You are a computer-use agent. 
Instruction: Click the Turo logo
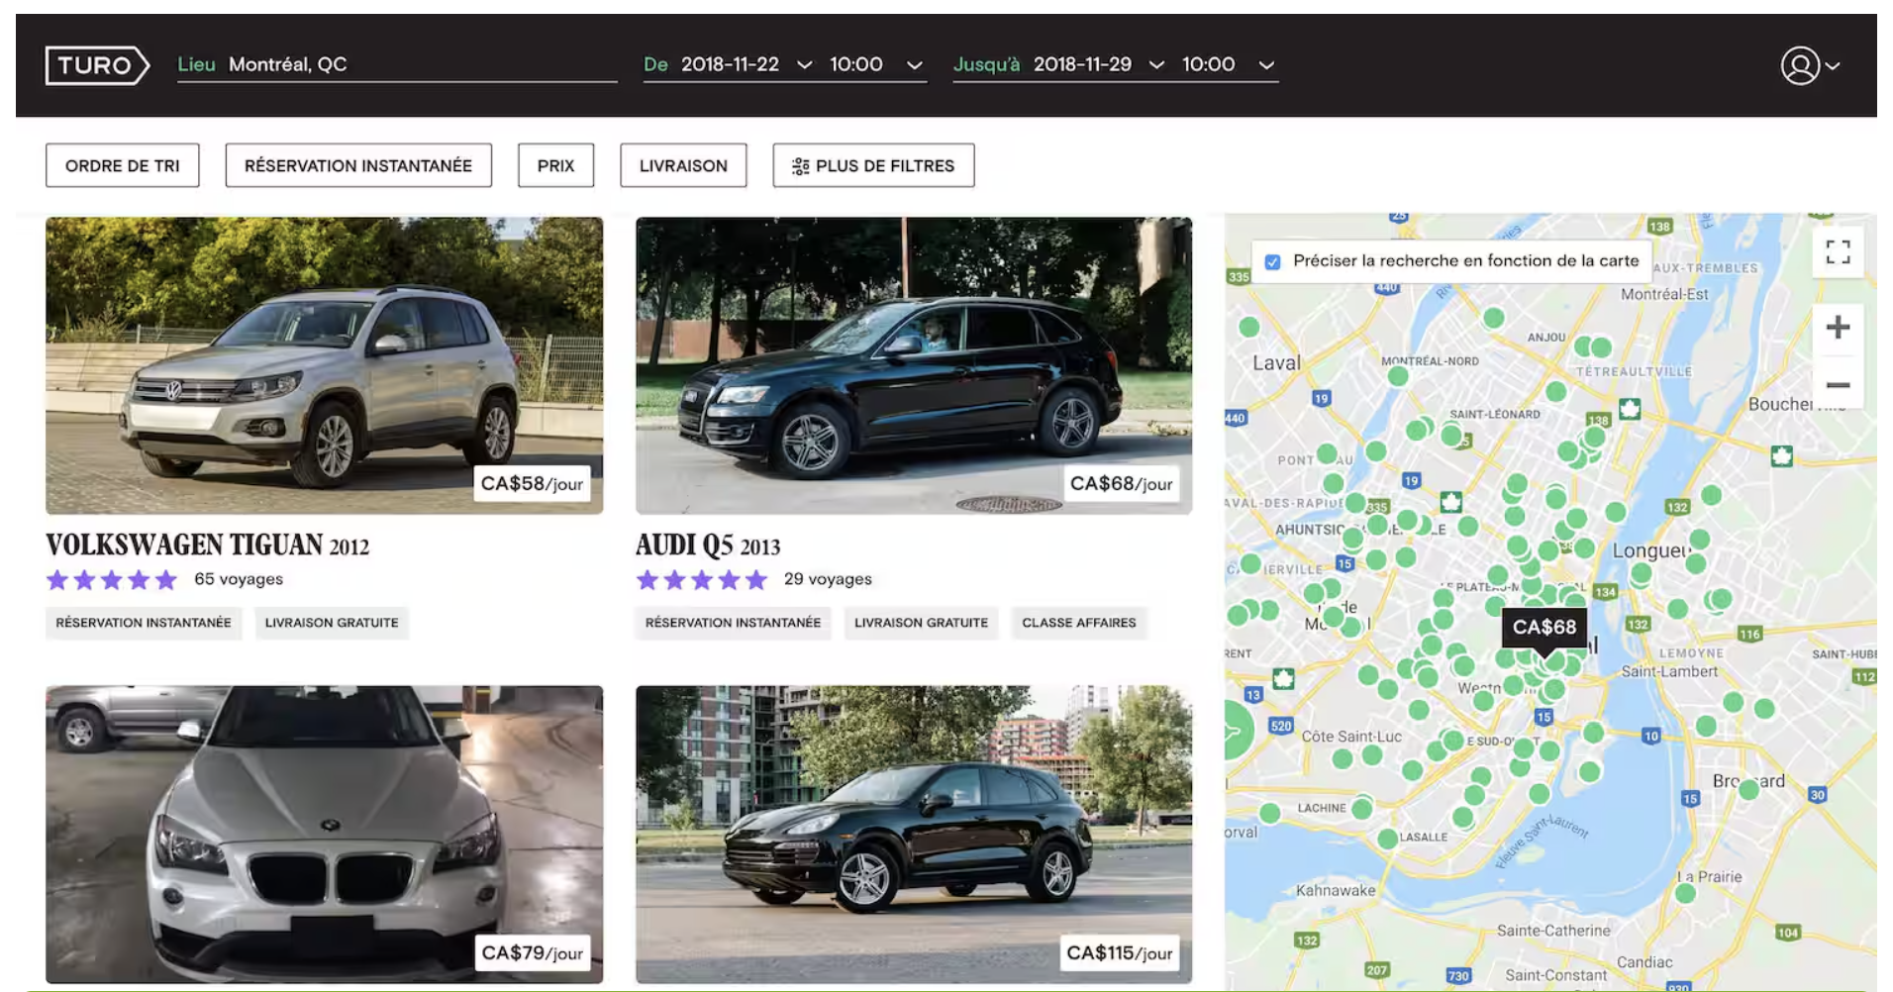click(x=97, y=65)
